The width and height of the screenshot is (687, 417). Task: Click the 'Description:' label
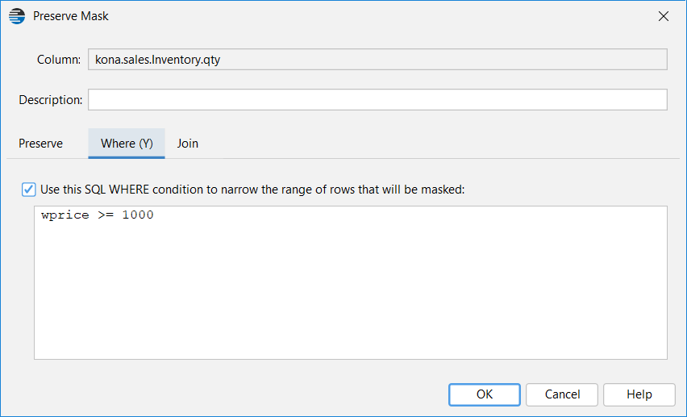point(50,99)
